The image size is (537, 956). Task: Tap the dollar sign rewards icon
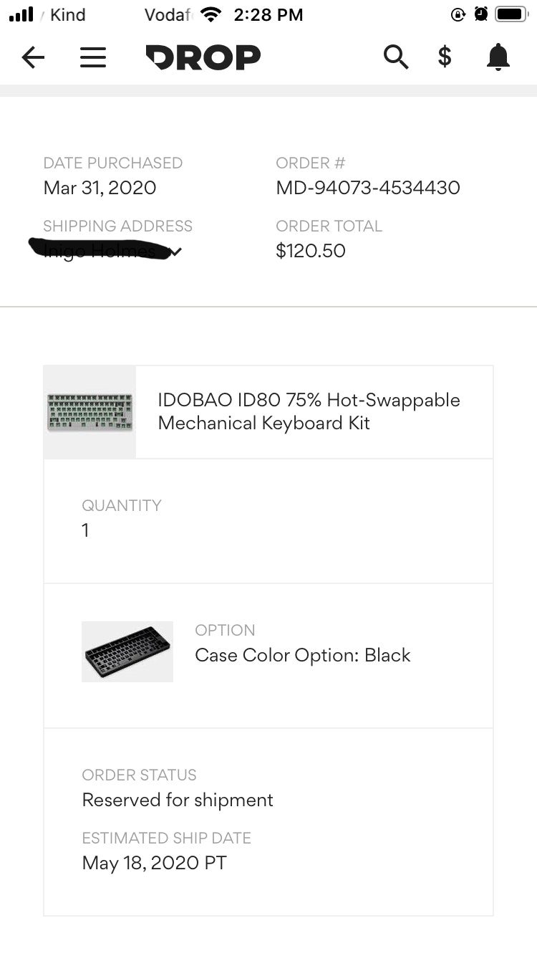(445, 57)
